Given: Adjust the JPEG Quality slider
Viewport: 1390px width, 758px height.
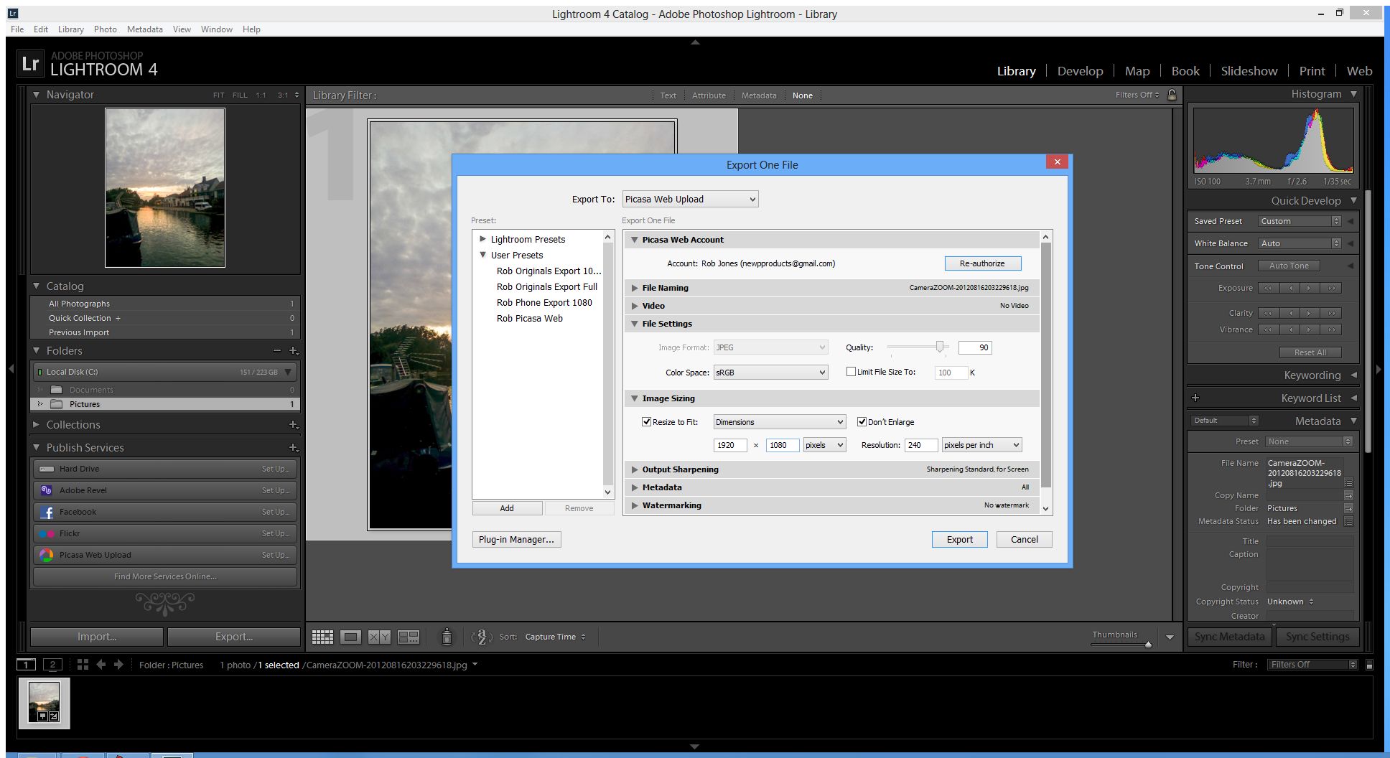Looking at the screenshot, I should (x=939, y=347).
